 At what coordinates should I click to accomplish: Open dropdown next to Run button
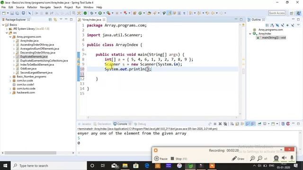(x=104, y=13)
